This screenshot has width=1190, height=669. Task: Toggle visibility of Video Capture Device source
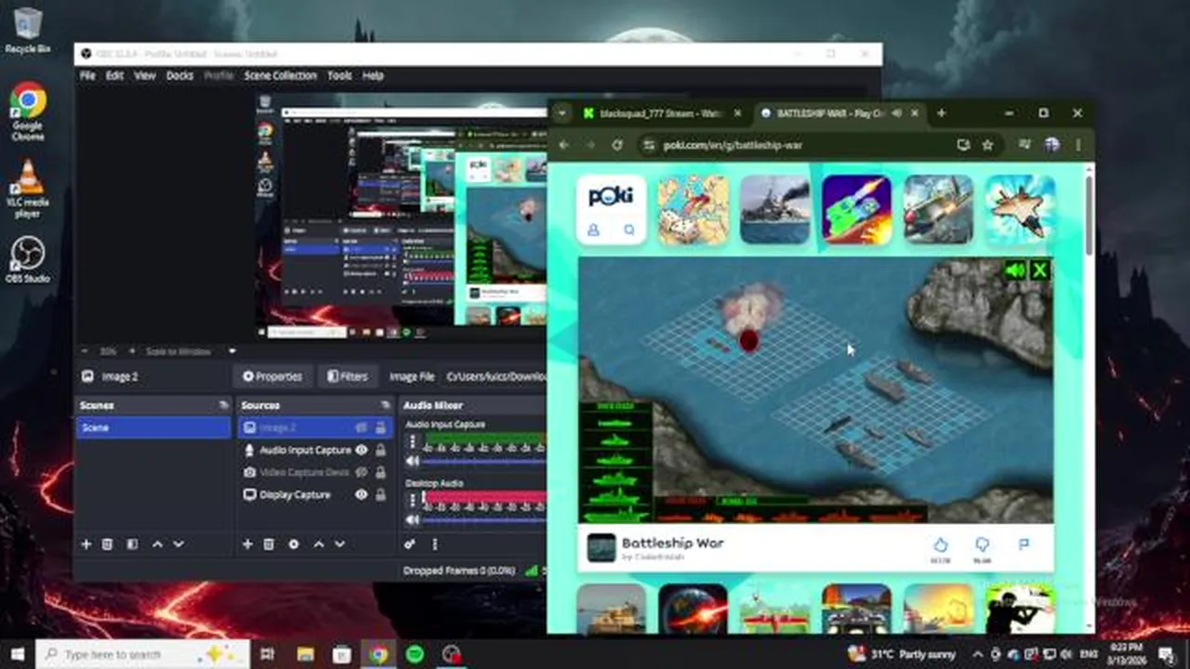362,472
